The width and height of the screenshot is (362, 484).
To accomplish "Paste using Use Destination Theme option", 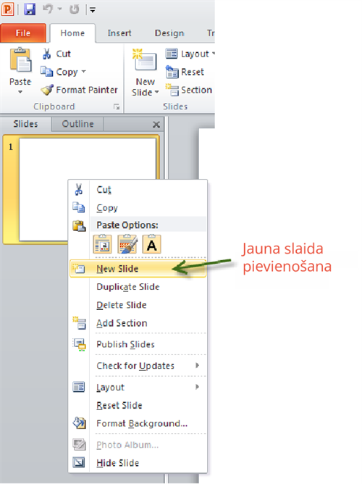I will click(x=102, y=244).
